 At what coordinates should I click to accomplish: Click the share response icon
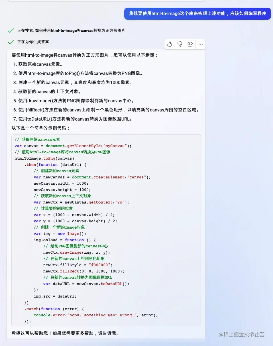(190, 44)
